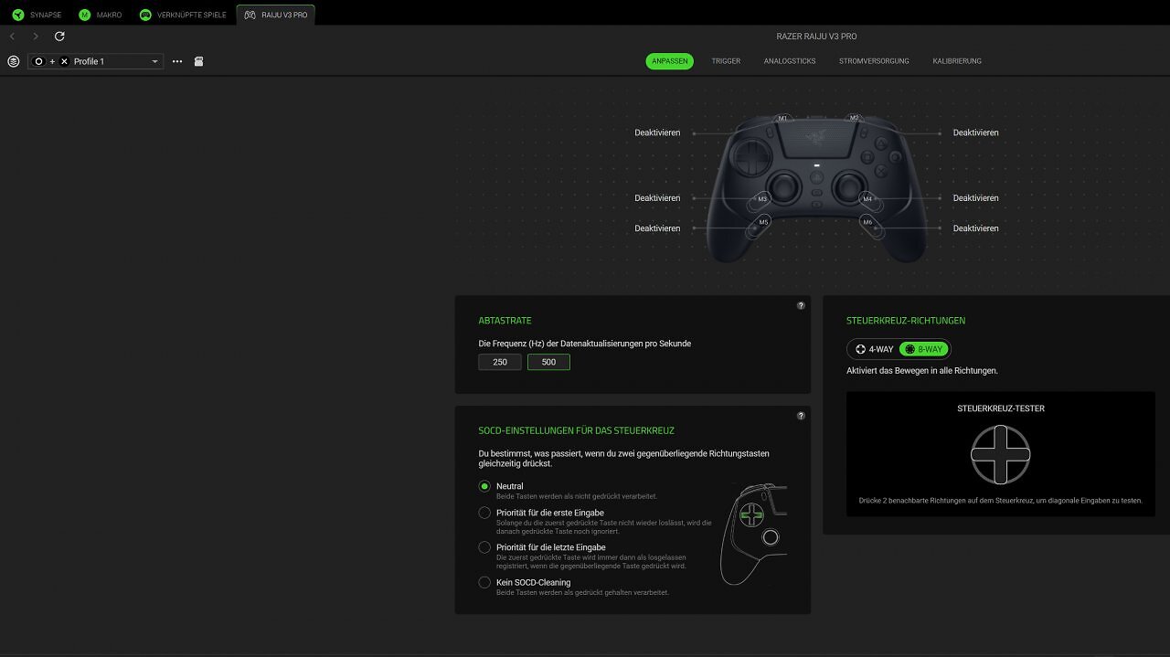Select Priorität für die erste Eingabe

click(484, 513)
